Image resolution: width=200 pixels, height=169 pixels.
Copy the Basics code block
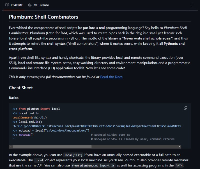pos(185,108)
